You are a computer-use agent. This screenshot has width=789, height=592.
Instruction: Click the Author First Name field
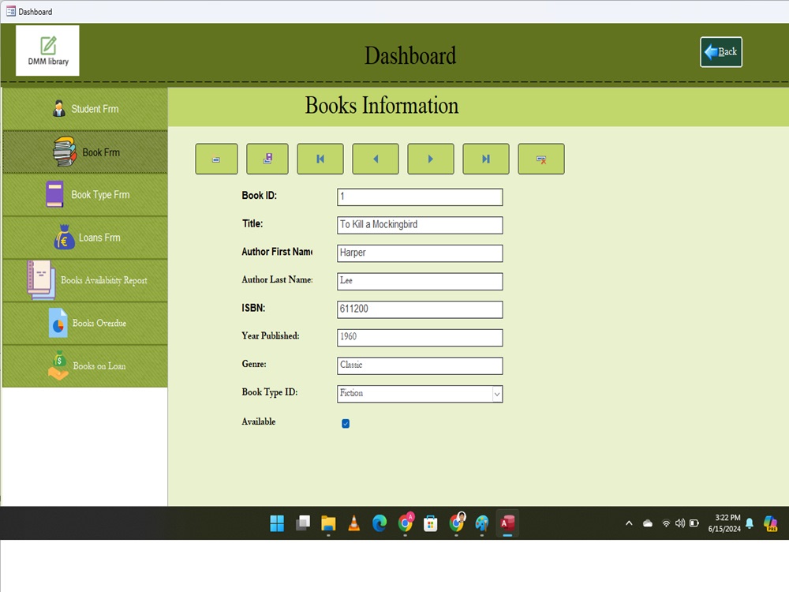pyautogui.click(x=420, y=253)
